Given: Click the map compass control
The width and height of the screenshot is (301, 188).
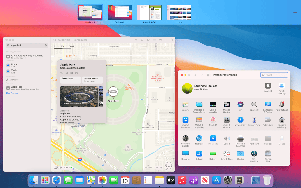Looking at the screenshot, I should click(x=169, y=166).
